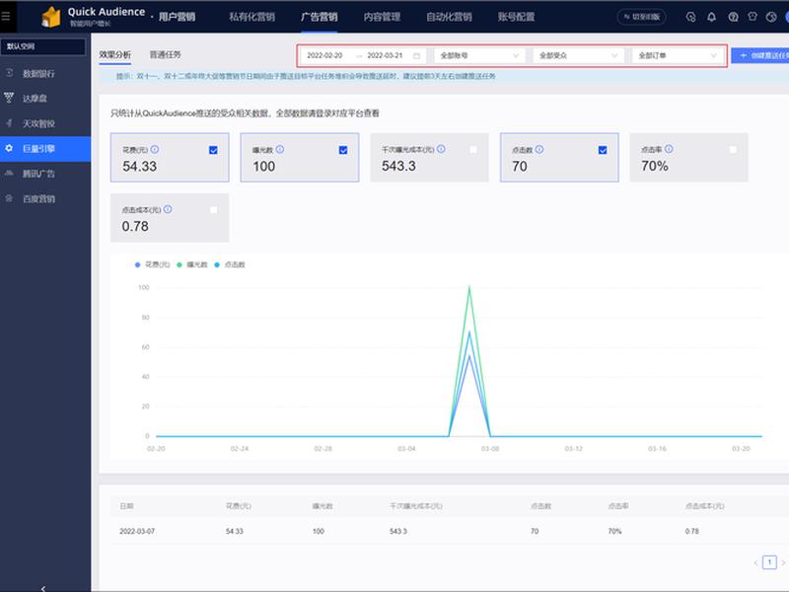Click the clock icon left of the bell
This screenshot has width=789, height=592.
(x=691, y=17)
